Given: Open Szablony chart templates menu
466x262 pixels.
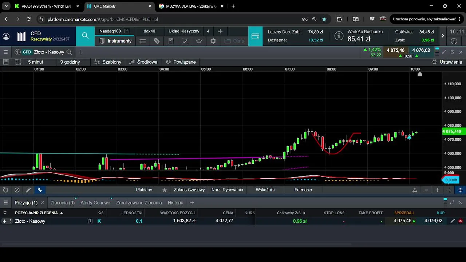Looking at the screenshot, I should [107, 62].
